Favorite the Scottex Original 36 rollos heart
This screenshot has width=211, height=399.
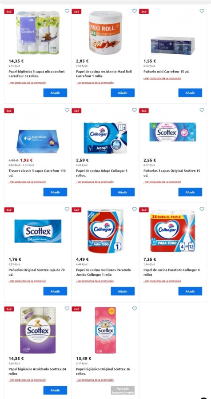coord(135,308)
